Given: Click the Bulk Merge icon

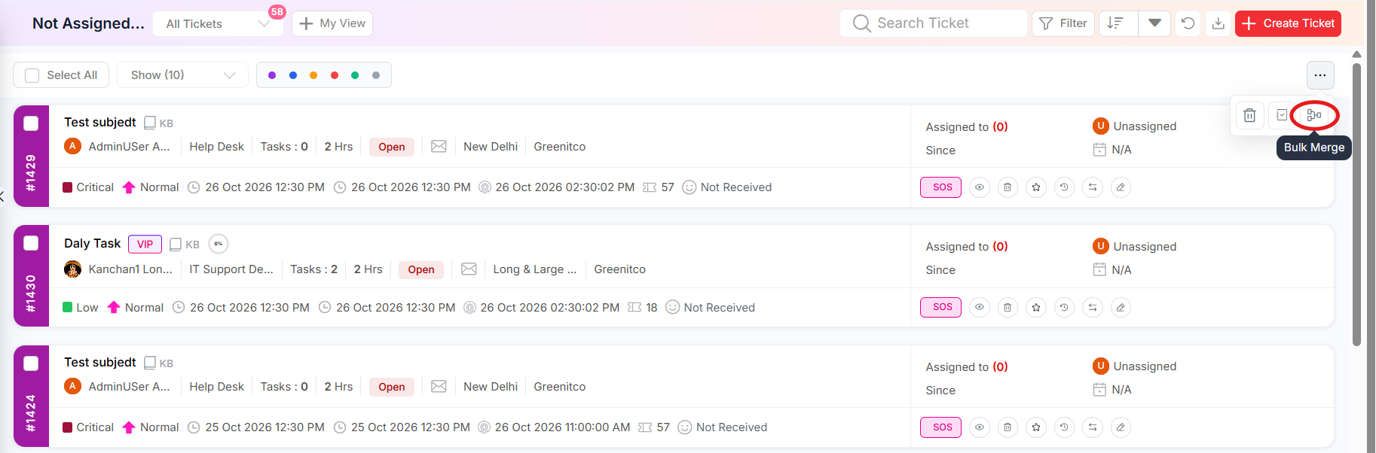Looking at the screenshot, I should (x=1314, y=115).
